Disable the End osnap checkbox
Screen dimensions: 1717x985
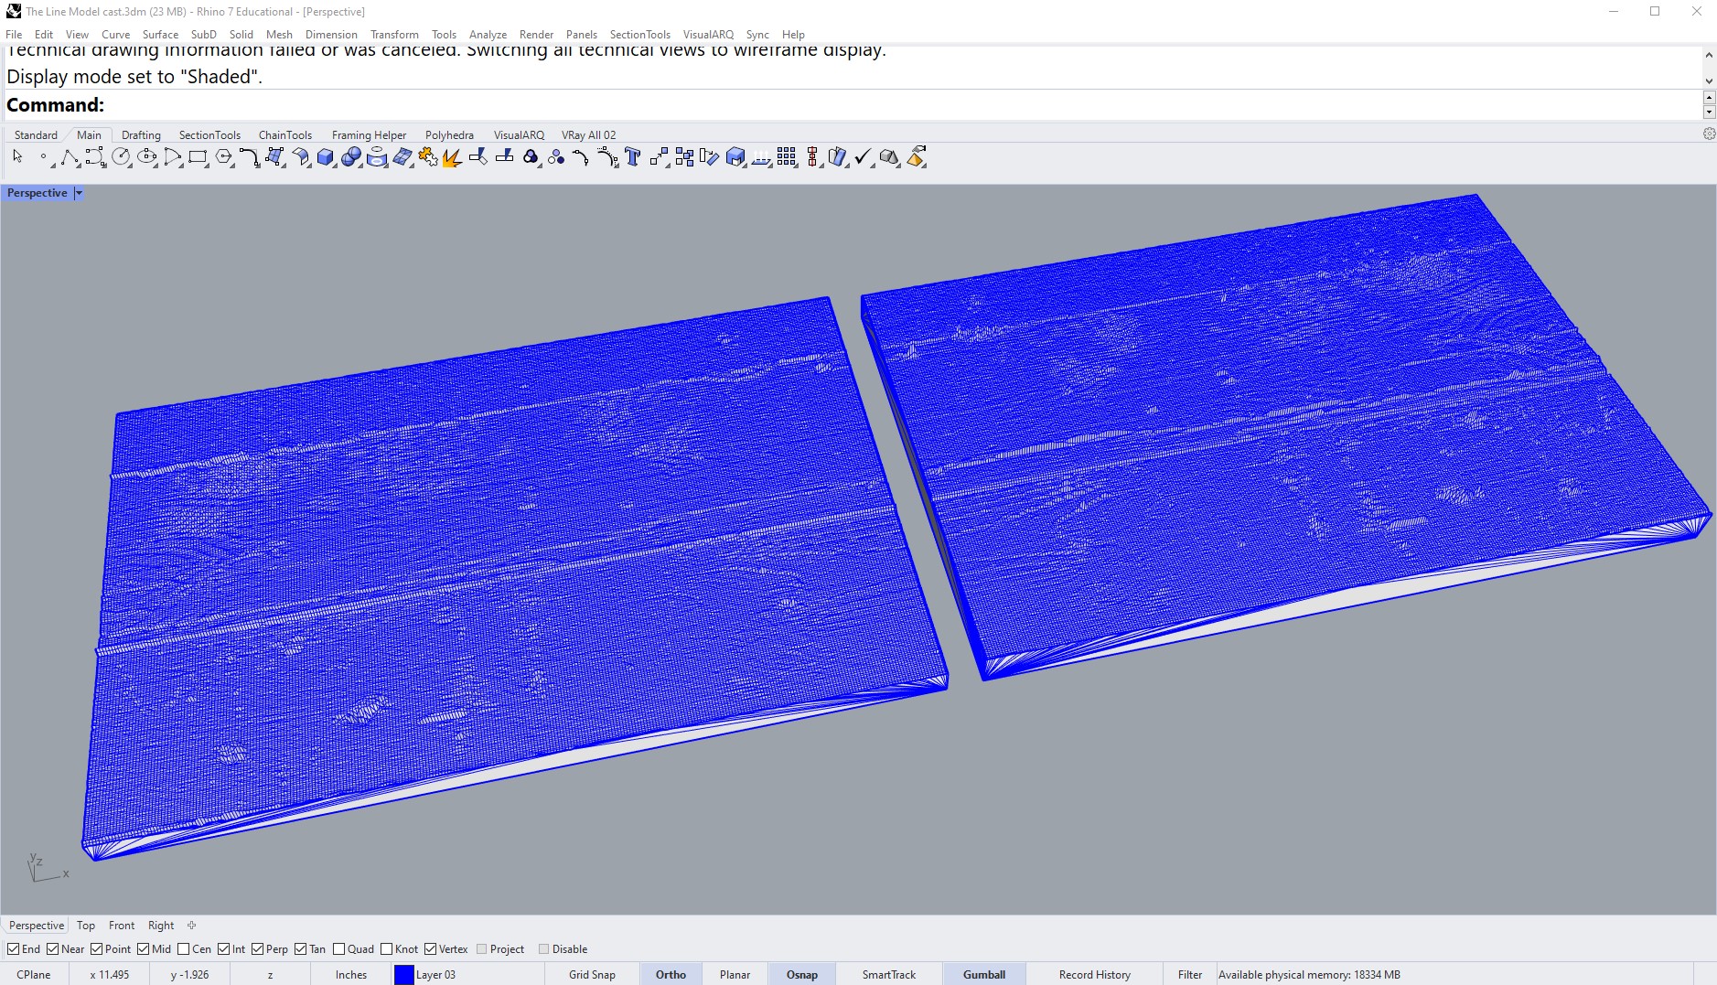tap(14, 949)
